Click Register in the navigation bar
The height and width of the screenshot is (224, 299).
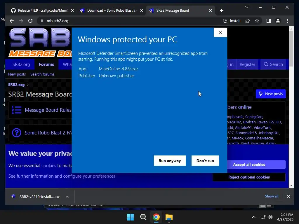pyautogui.click(x=247, y=64)
